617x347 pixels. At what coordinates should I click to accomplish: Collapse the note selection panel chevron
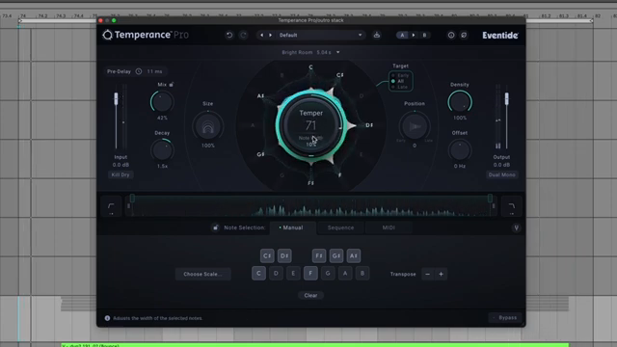tap(517, 227)
